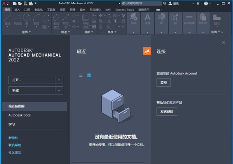Open the 插入 ribbon tab
The width and height of the screenshot is (233, 164).
pyautogui.click(x=17, y=9)
